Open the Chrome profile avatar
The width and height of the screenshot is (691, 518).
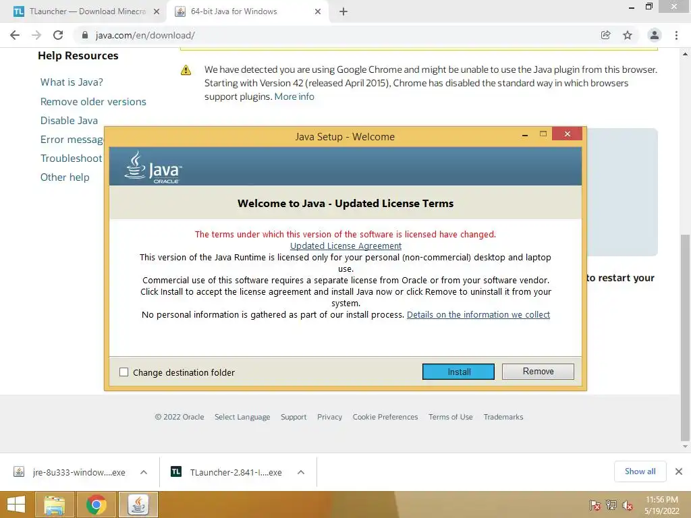[655, 35]
